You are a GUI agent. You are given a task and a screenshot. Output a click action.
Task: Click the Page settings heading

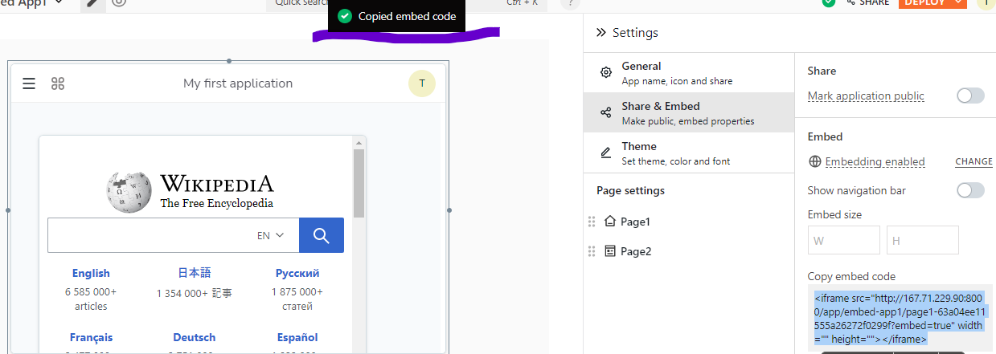coord(630,190)
